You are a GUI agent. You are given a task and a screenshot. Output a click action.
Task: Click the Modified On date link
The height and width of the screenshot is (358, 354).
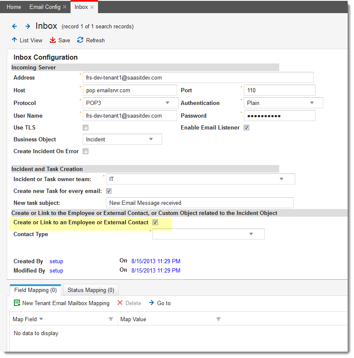click(x=156, y=270)
